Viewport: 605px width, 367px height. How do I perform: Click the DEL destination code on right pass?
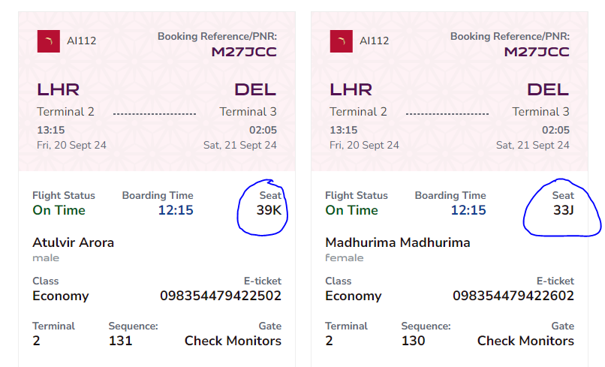(x=548, y=90)
